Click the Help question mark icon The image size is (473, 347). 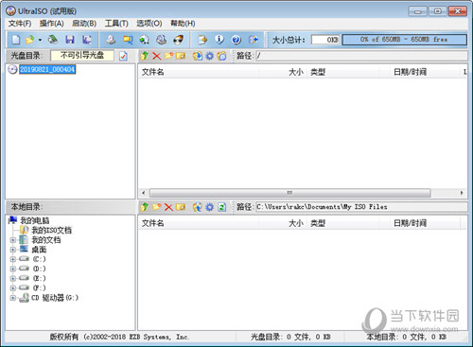pos(236,40)
